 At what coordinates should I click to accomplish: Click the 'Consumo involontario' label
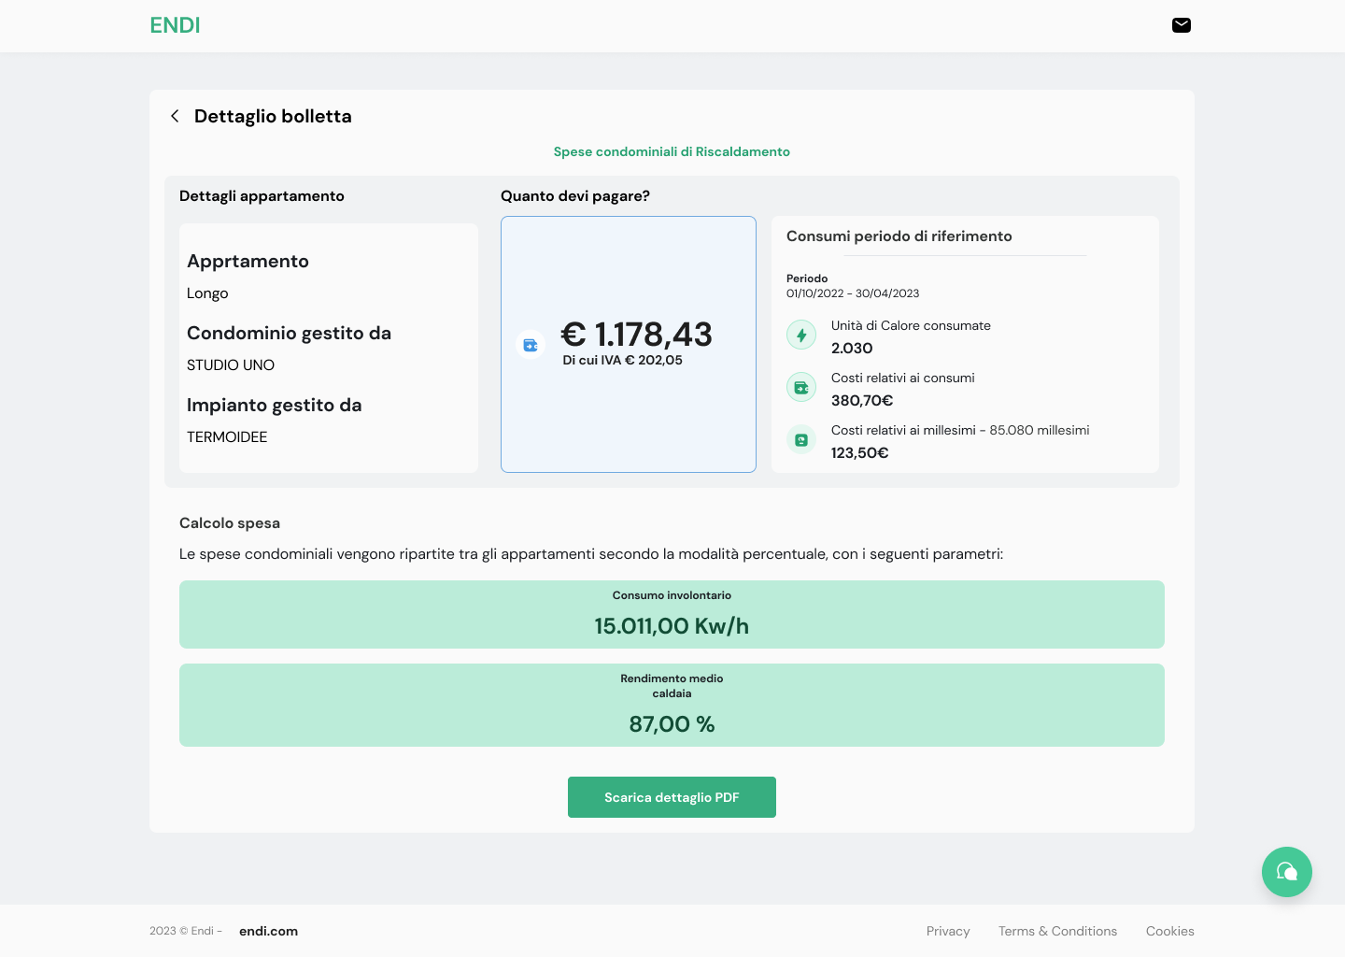click(672, 595)
